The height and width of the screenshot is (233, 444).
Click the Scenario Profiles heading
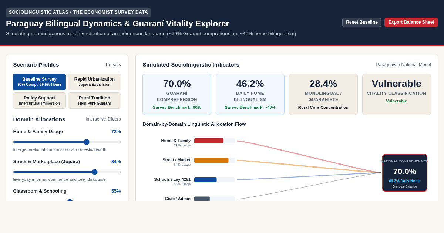click(x=36, y=65)
